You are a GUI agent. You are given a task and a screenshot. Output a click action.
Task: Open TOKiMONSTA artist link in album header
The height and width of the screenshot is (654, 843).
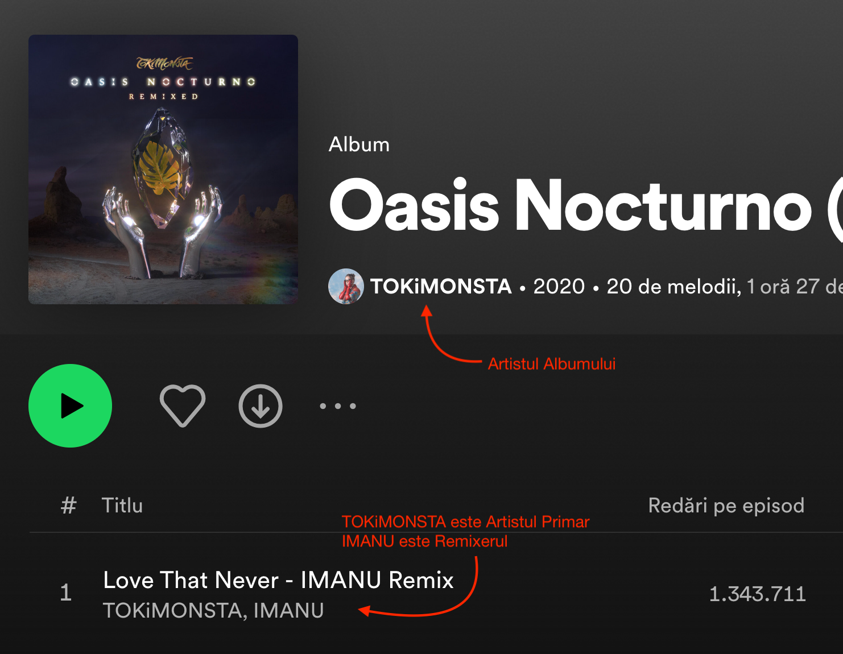441,286
